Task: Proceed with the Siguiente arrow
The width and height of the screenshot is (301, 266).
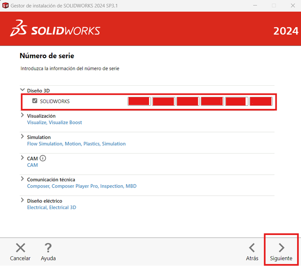Action: tap(281, 248)
